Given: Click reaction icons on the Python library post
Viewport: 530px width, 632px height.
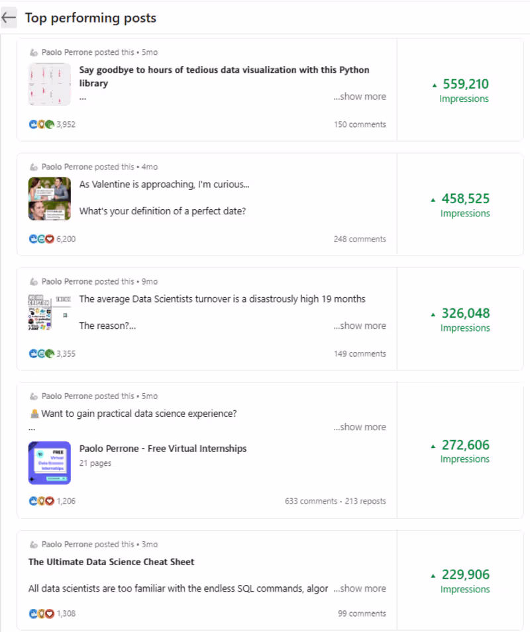Looking at the screenshot, I should 42,124.
